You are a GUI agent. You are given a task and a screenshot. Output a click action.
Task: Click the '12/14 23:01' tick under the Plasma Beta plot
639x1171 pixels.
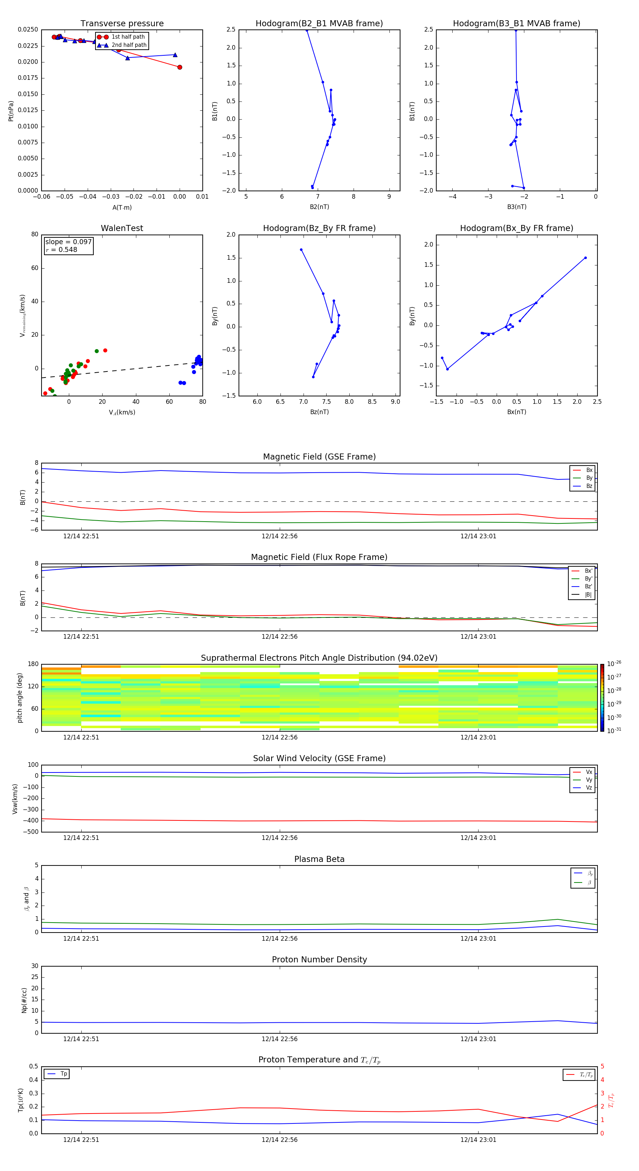[478, 938]
